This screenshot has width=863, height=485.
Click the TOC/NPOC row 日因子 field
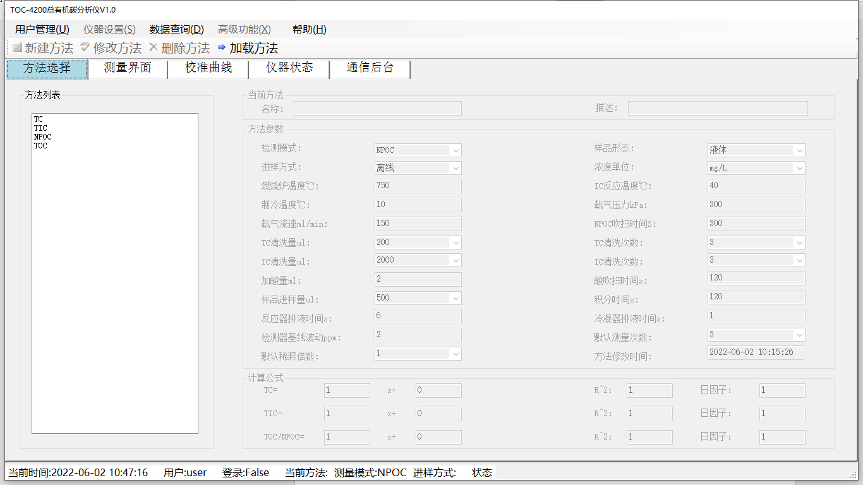point(782,437)
